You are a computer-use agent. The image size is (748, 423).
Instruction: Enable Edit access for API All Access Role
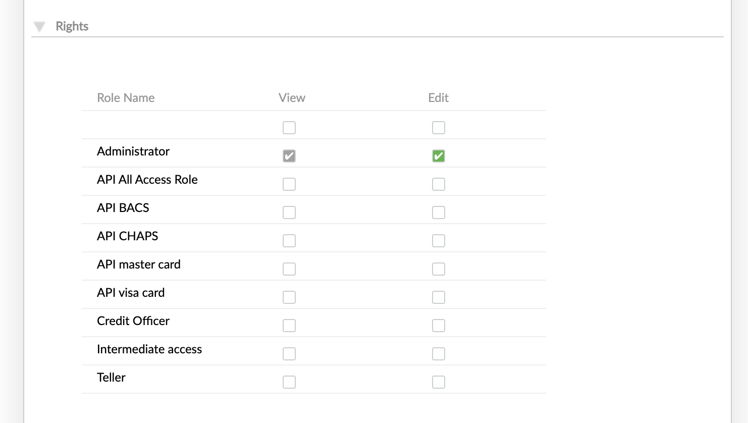tap(438, 184)
